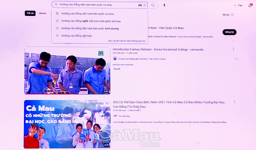Click 'Báo cáo đề xuất tìm kiếm không phù hợp'
Image resolution: width=256 pixels, height=150 pixels.
[x=127, y=41]
